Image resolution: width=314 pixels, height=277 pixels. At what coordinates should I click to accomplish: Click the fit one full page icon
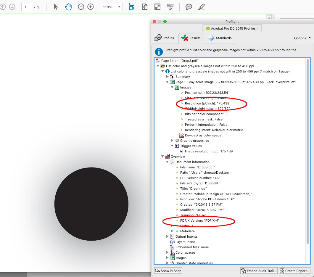(145, 7)
